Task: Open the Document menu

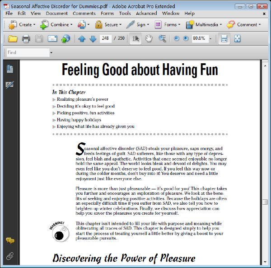Action: click(x=57, y=13)
